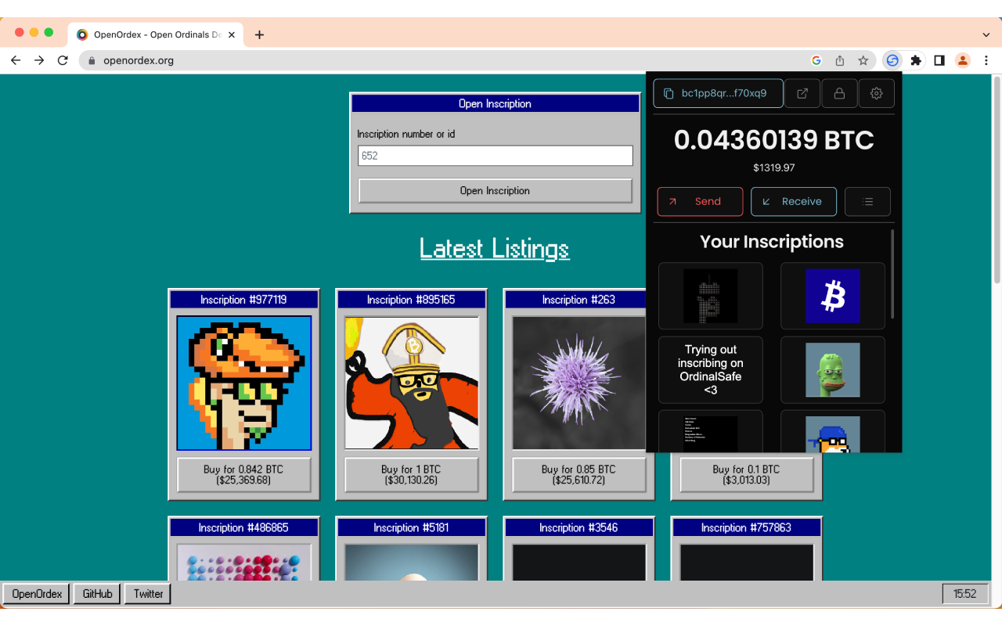Go back in browser history

(x=16, y=60)
